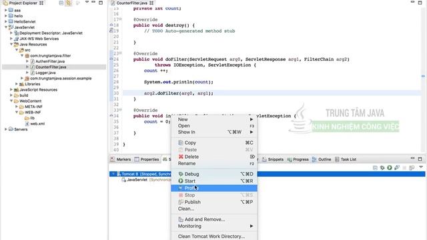Click the Logger.java file icon
The height and width of the screenshot is (240, 427).
click(x=33, y=73)
